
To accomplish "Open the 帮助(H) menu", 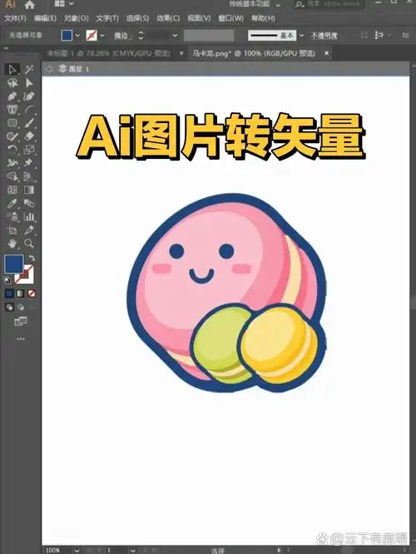I will pos(263,18).
